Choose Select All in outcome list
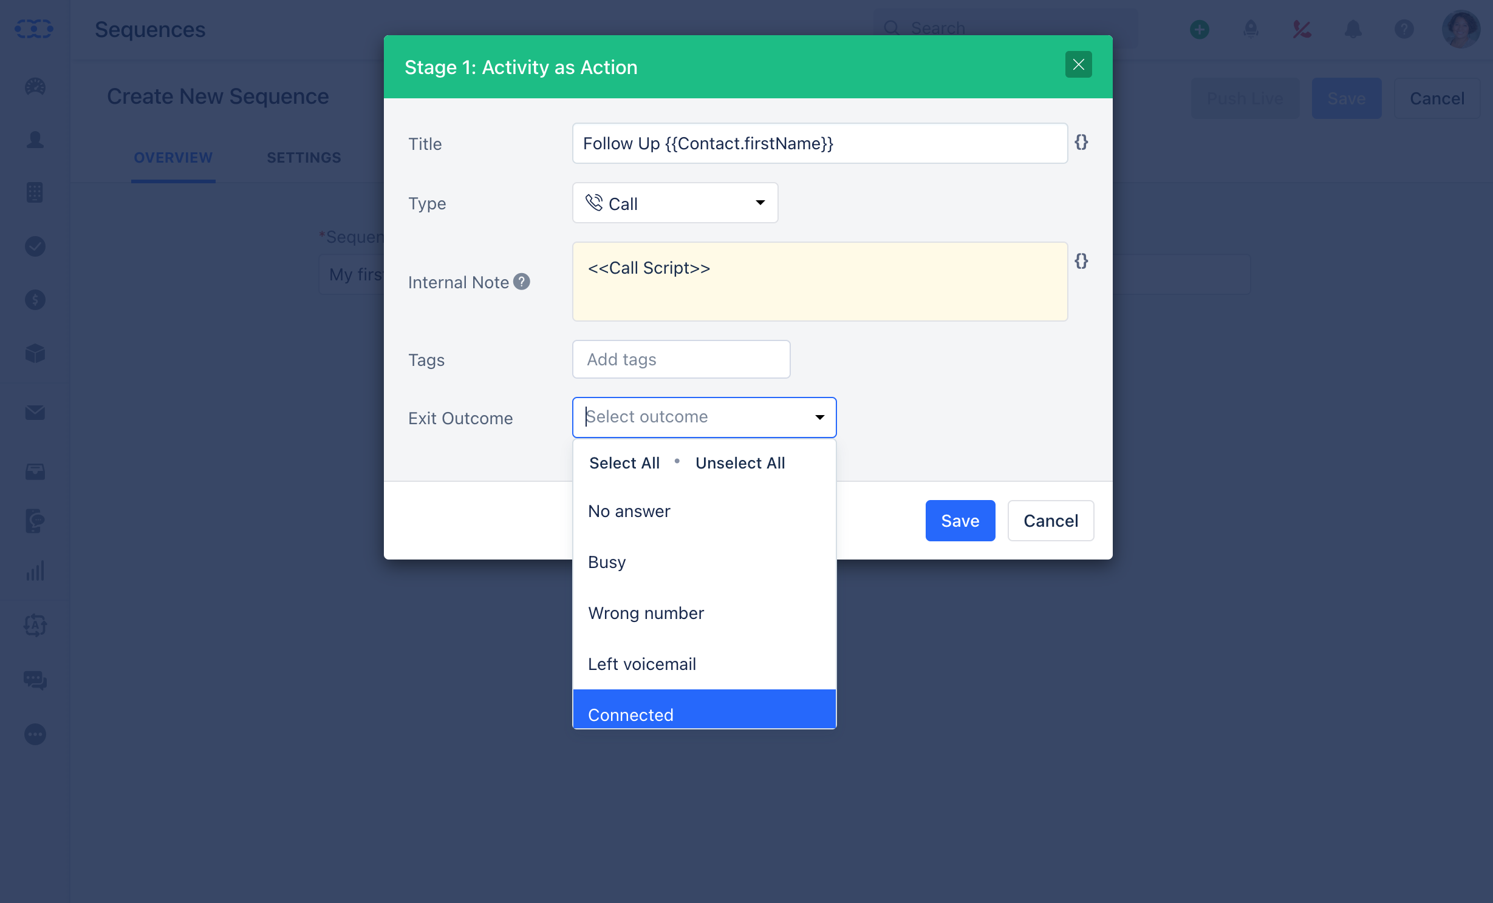Screen dimensions: 1493x903 pos(624,463)
